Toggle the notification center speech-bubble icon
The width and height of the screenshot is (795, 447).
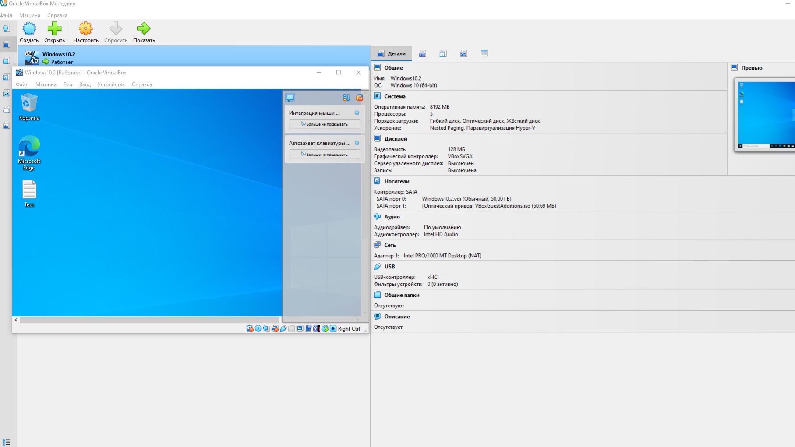click(290, 98)
